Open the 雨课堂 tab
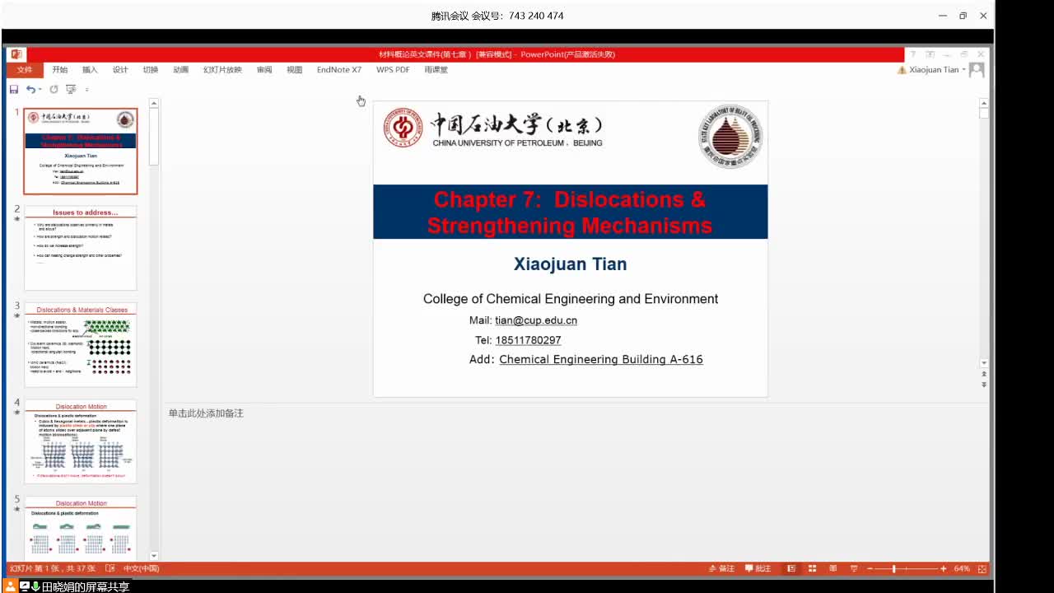 click(x=436, y=70)
